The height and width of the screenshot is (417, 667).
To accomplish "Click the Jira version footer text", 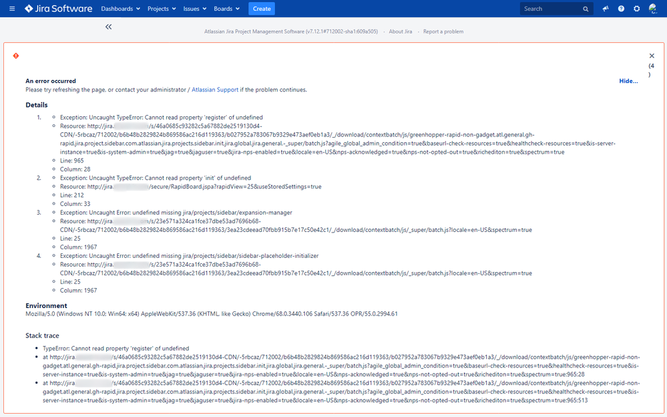I will 291,31.
